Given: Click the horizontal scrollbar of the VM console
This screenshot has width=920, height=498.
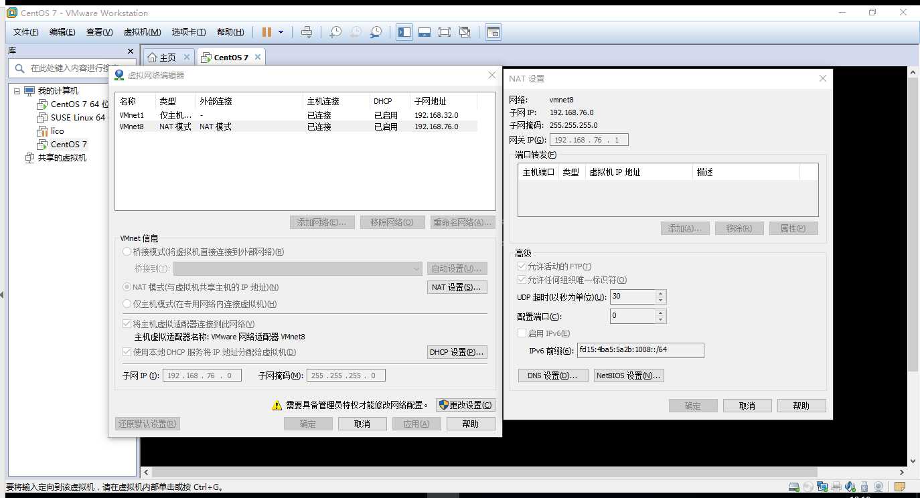Looking at the screenshot, I should point(485,473).
